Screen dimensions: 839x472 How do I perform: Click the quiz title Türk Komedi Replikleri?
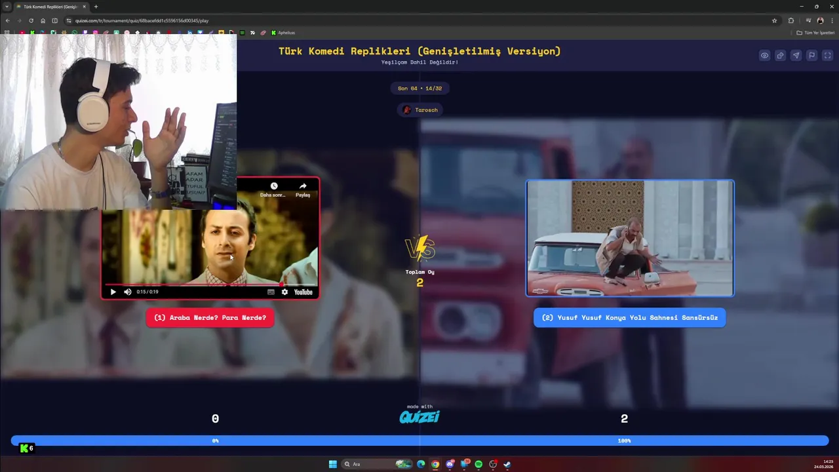[419, 51]
